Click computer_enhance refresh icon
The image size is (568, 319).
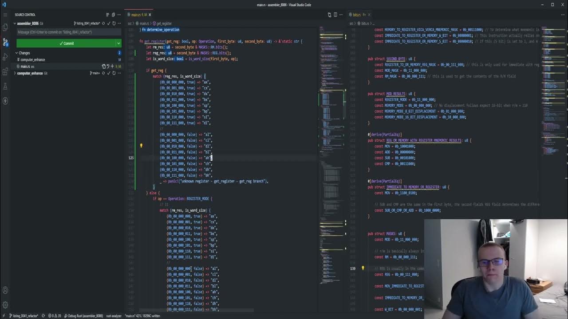pos(114,73)
